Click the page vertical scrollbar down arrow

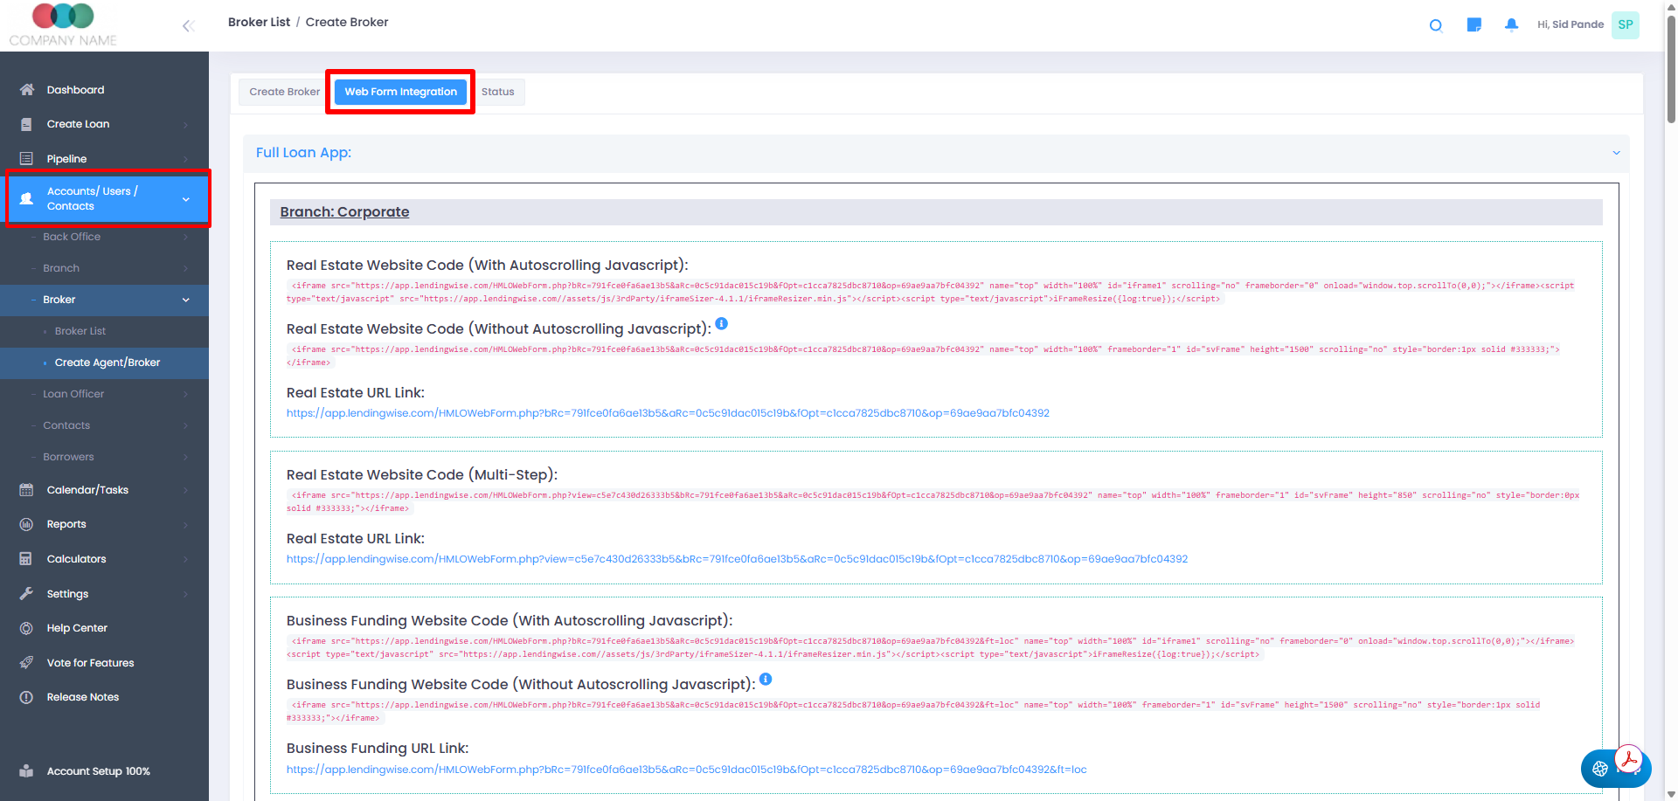[x=1671, y=794]
